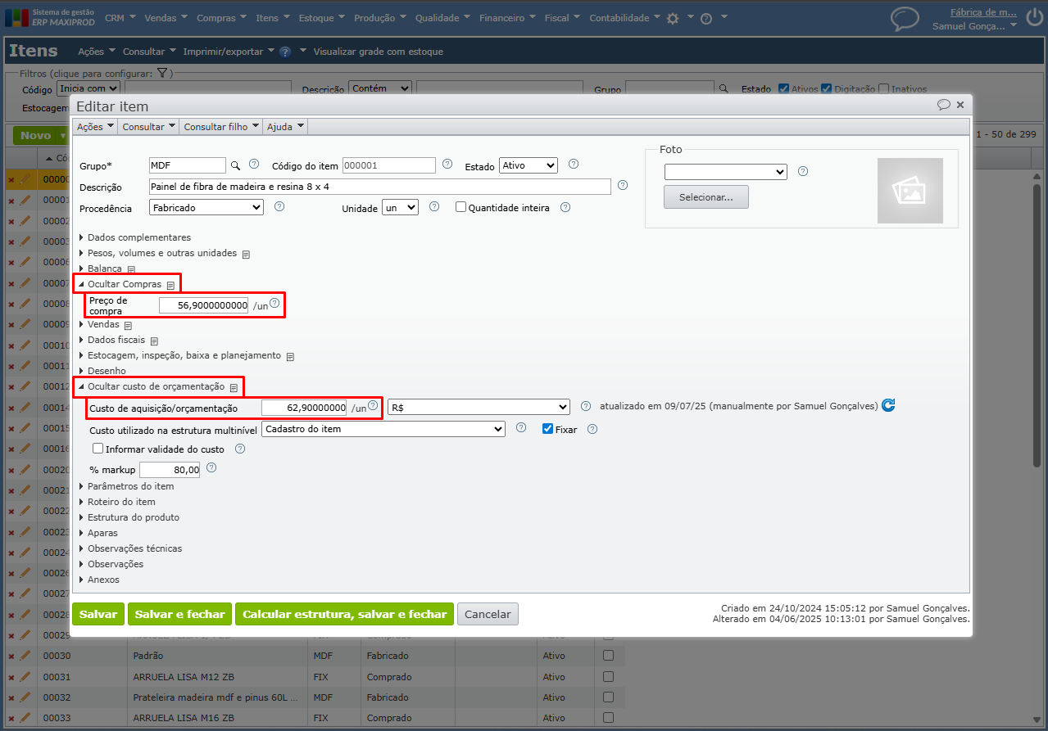Click help icon beside % markup field
Screen dimensions: 1048x731
[211, 468]
